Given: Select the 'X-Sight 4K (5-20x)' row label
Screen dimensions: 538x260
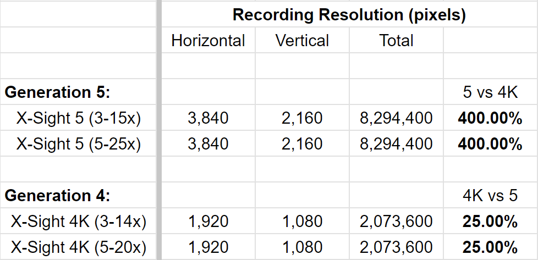Looking at the screenshot, I should point(78,247).
